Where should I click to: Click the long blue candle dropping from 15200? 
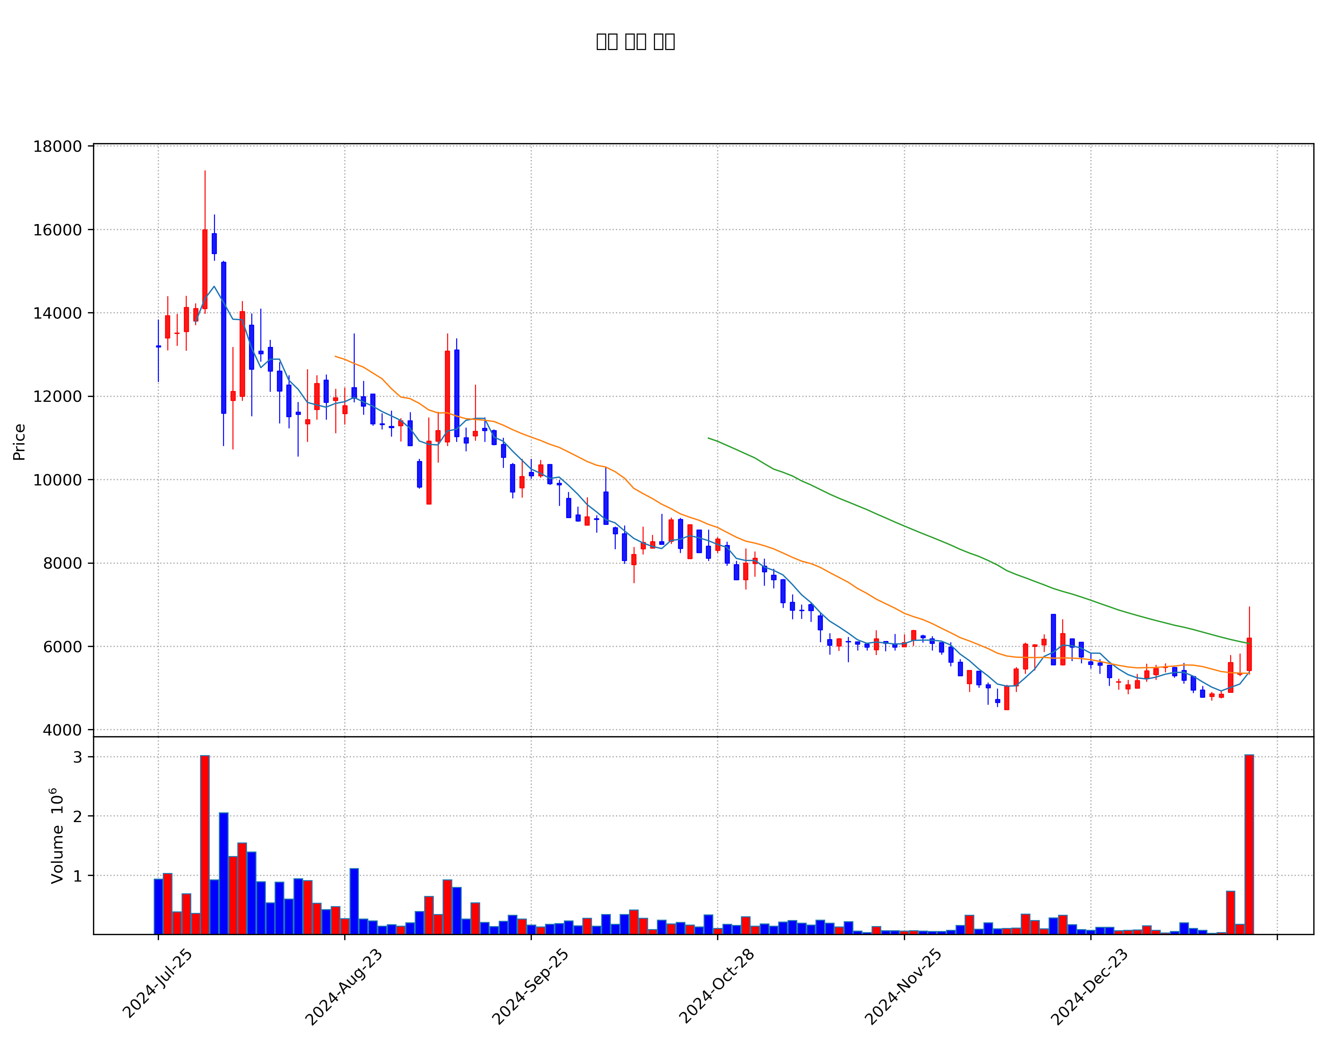tap(224, 338)
